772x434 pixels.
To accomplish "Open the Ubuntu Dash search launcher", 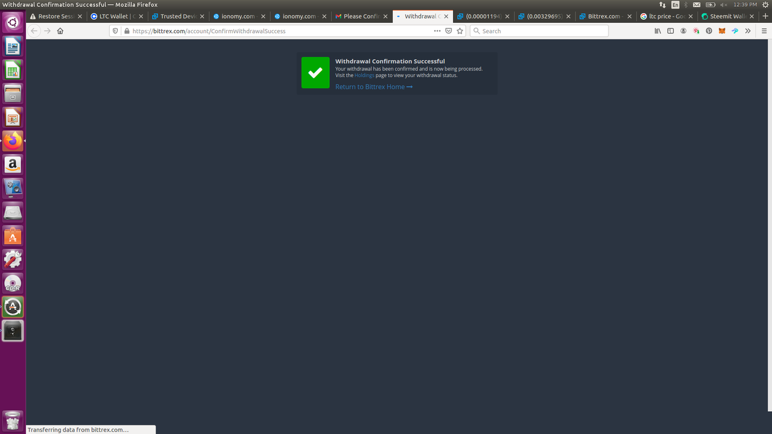I will pos(13,23).
